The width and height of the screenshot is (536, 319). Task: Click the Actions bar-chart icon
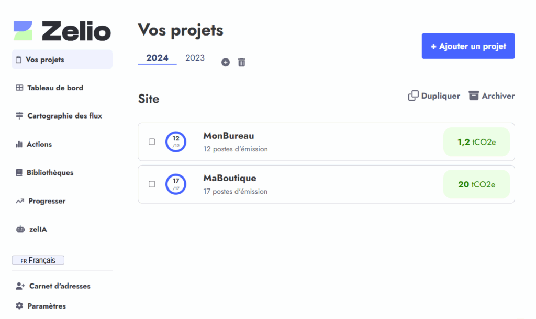tap(19, 144)
